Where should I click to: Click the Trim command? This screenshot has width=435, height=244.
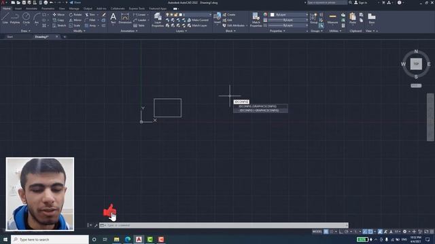tap(90, 14)
